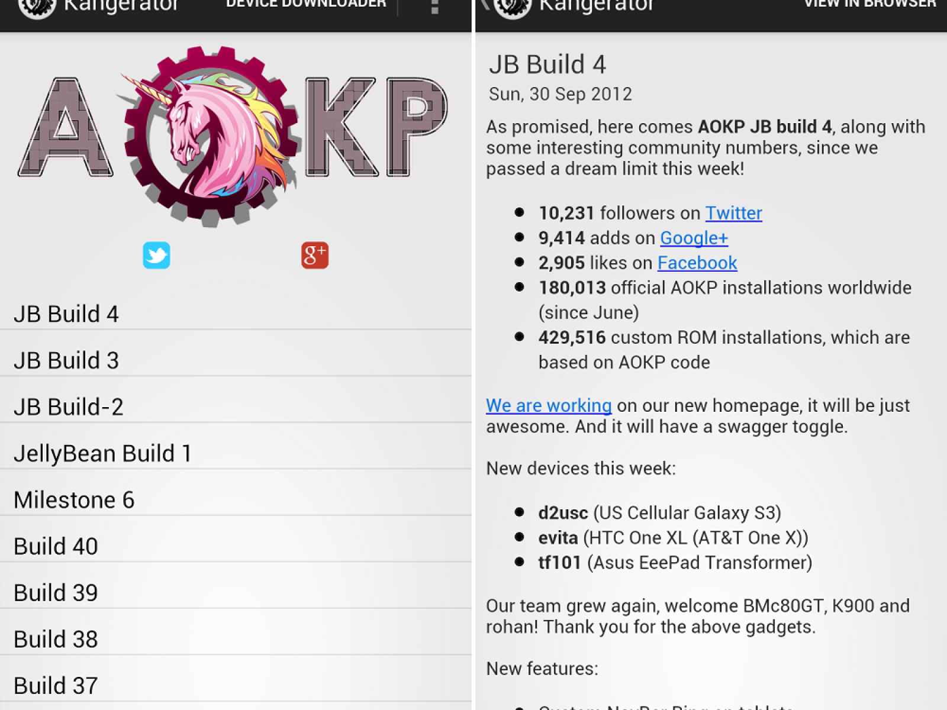Open Device Downloader
Viewport: 947px width, 710px height.
point(305,5)
